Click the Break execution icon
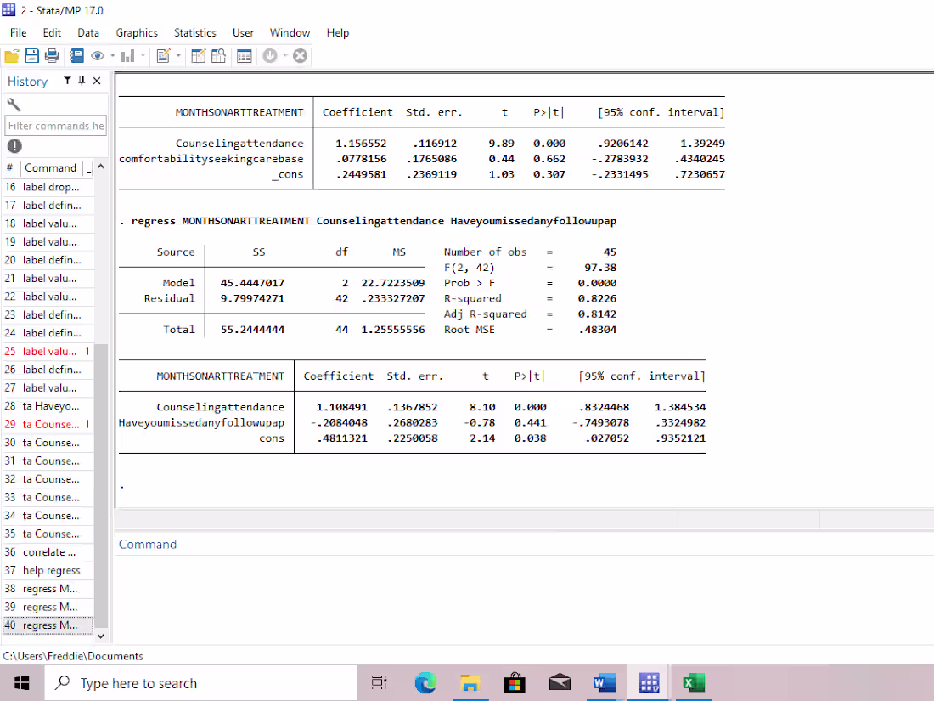 click(300, 55)
